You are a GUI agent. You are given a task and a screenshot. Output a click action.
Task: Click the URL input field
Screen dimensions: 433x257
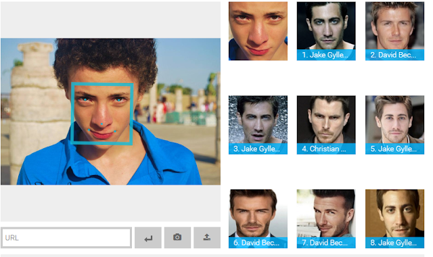66,237
